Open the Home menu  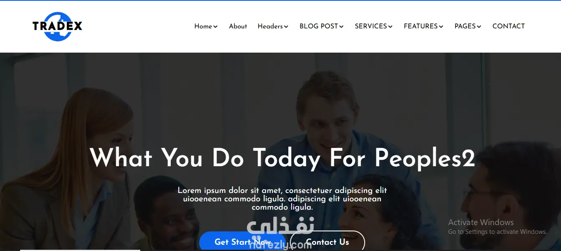[206, 26]
